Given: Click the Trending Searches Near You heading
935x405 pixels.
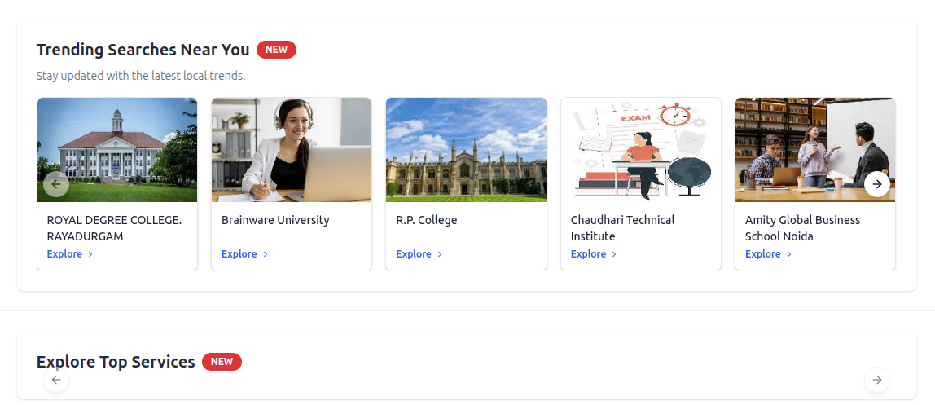Looking at the screenshot, I should point(143,50).
